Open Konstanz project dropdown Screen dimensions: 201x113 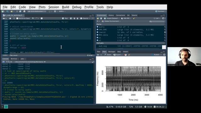click(161, 11)
